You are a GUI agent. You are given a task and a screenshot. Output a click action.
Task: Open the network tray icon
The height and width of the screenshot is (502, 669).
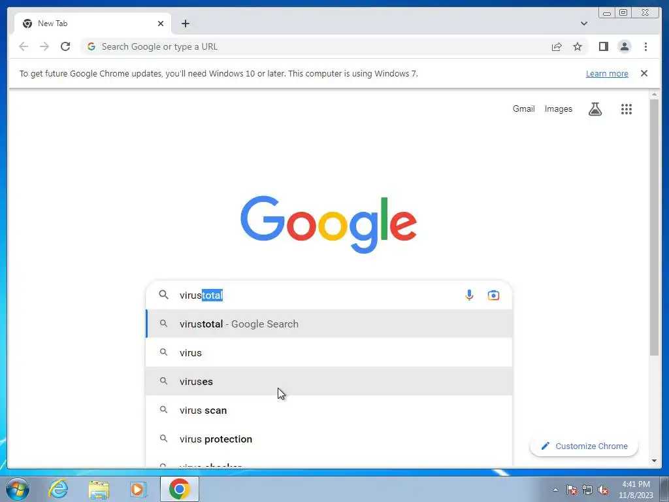(587, 490)
